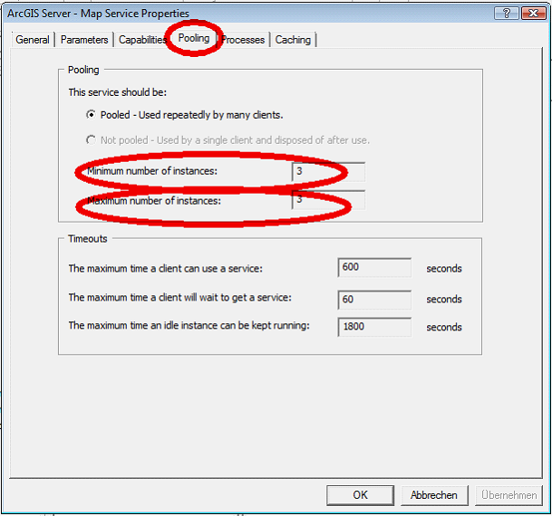Select the Pooling tab
The width and height of the screenshot is (552, 516).
pyautogui.click(x=194, y=38)
